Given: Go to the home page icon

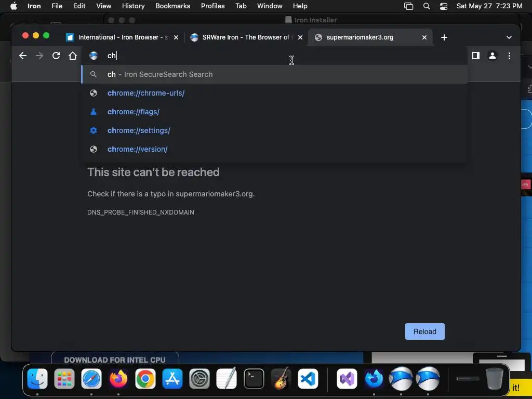Looking at the screenshot, I should [73, 56].
